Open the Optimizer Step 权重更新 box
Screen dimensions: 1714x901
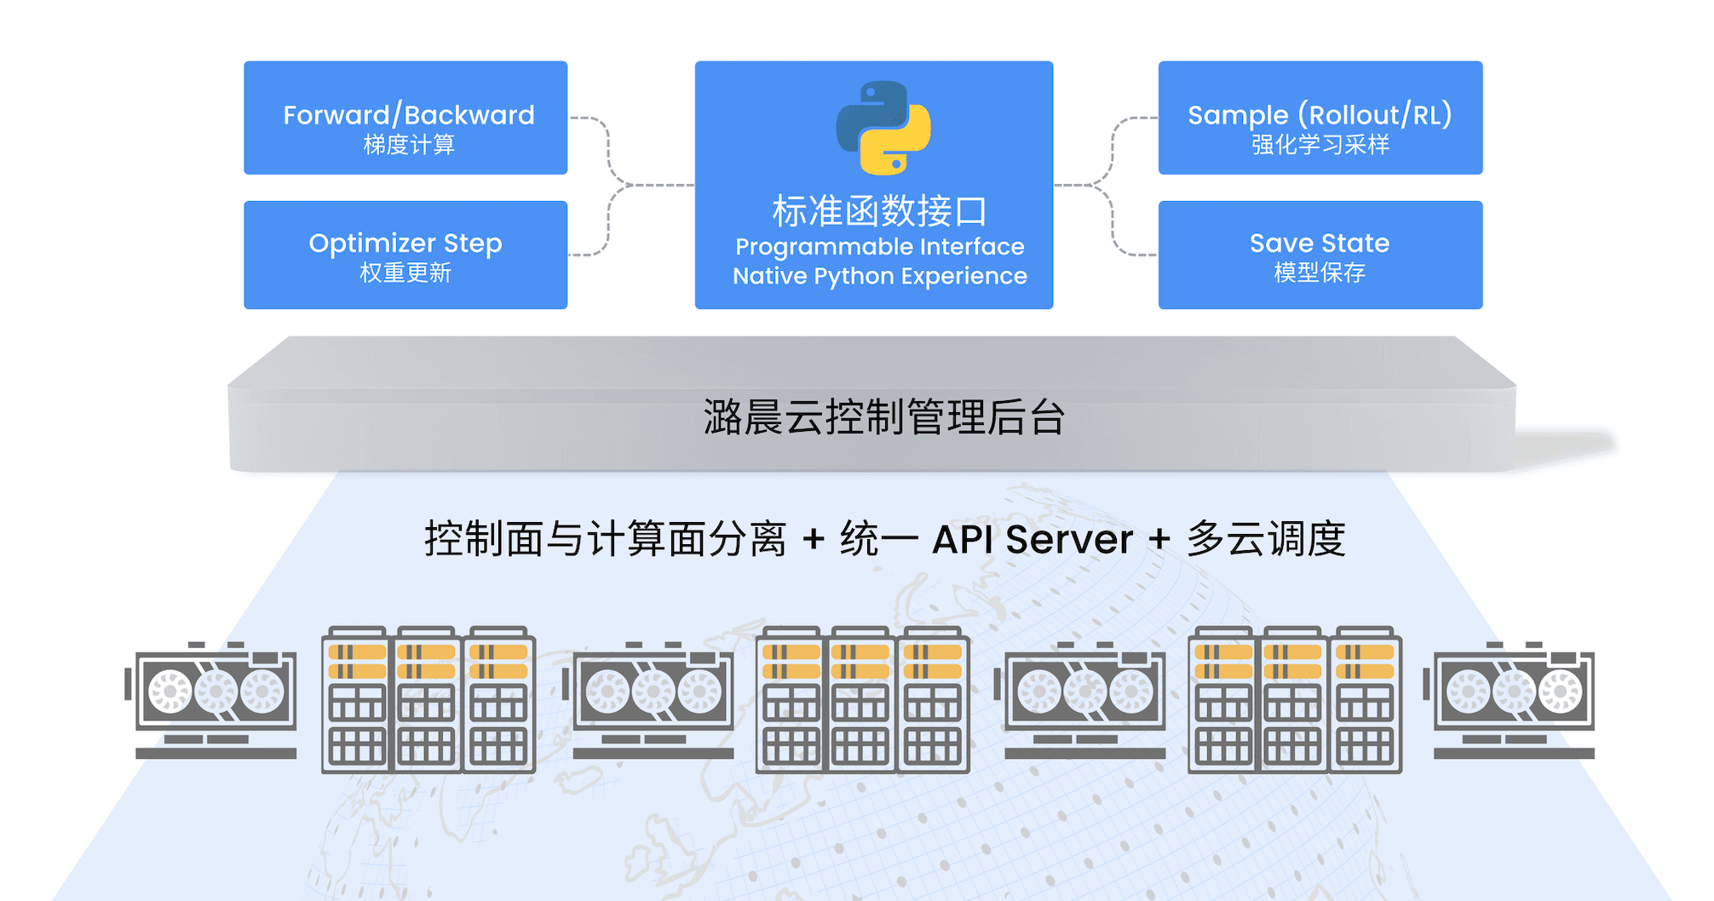[405, 255]
